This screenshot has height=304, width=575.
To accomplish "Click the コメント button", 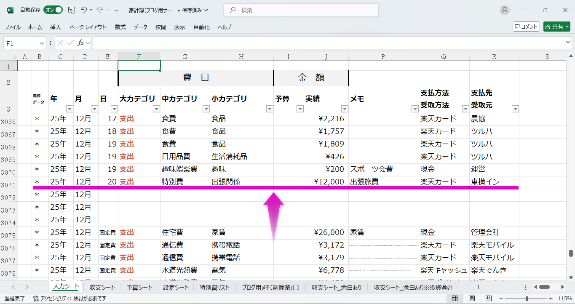I will [526, 27].
